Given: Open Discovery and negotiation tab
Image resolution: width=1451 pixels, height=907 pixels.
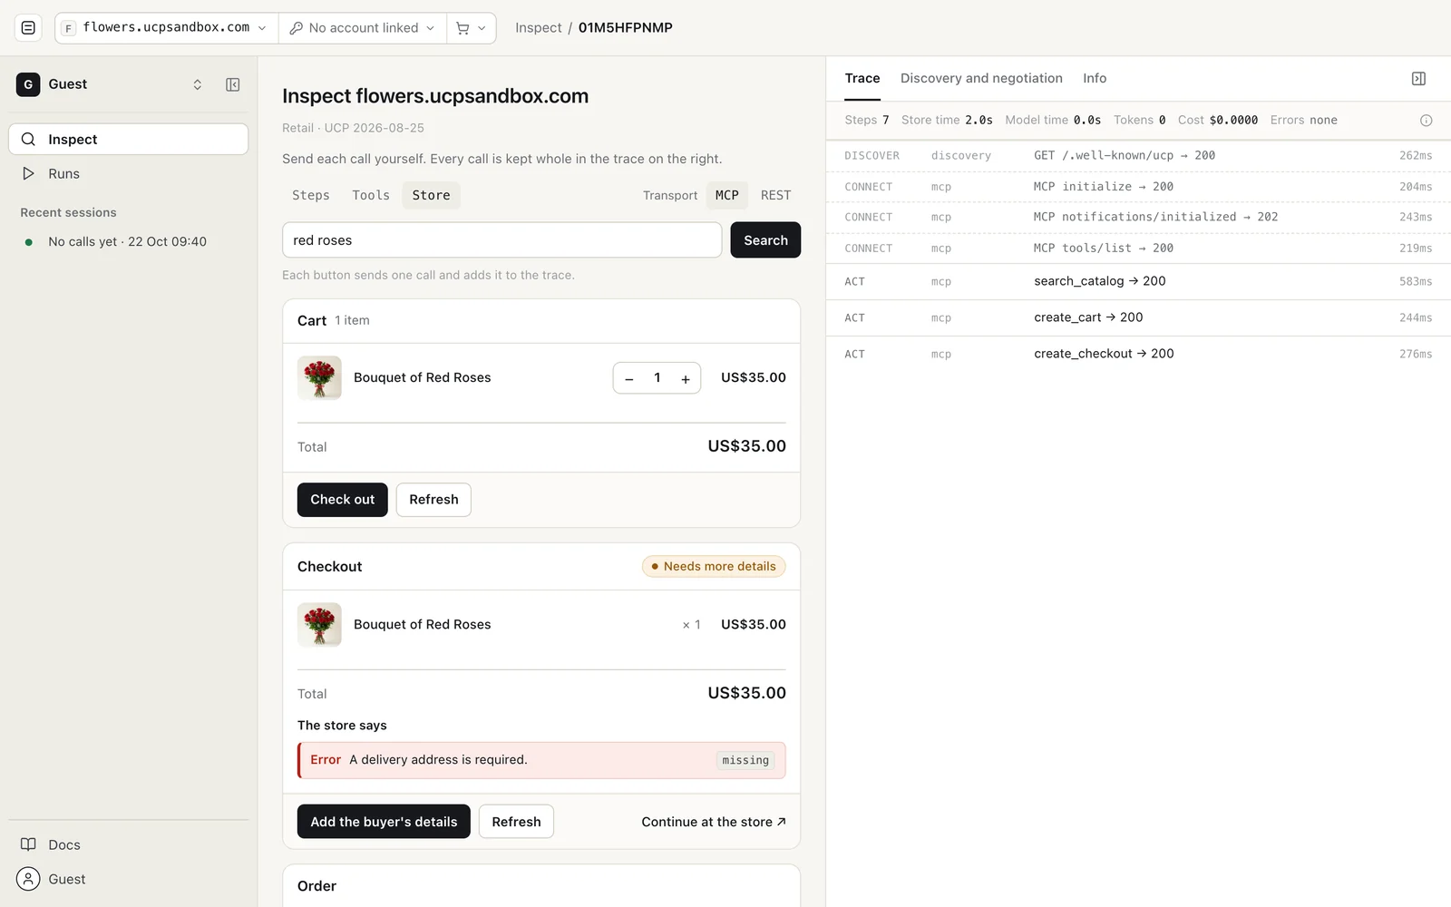Looking at the screenshot, I should click(981, 78).
